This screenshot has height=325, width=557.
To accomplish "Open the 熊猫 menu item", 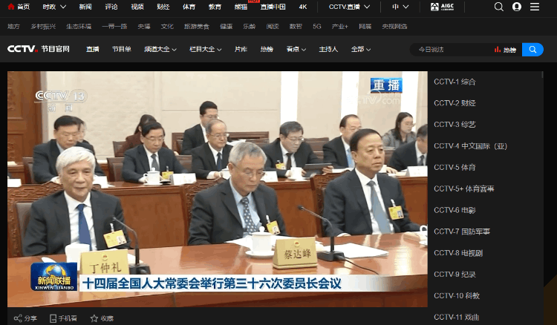I will [x=241, y=7].
